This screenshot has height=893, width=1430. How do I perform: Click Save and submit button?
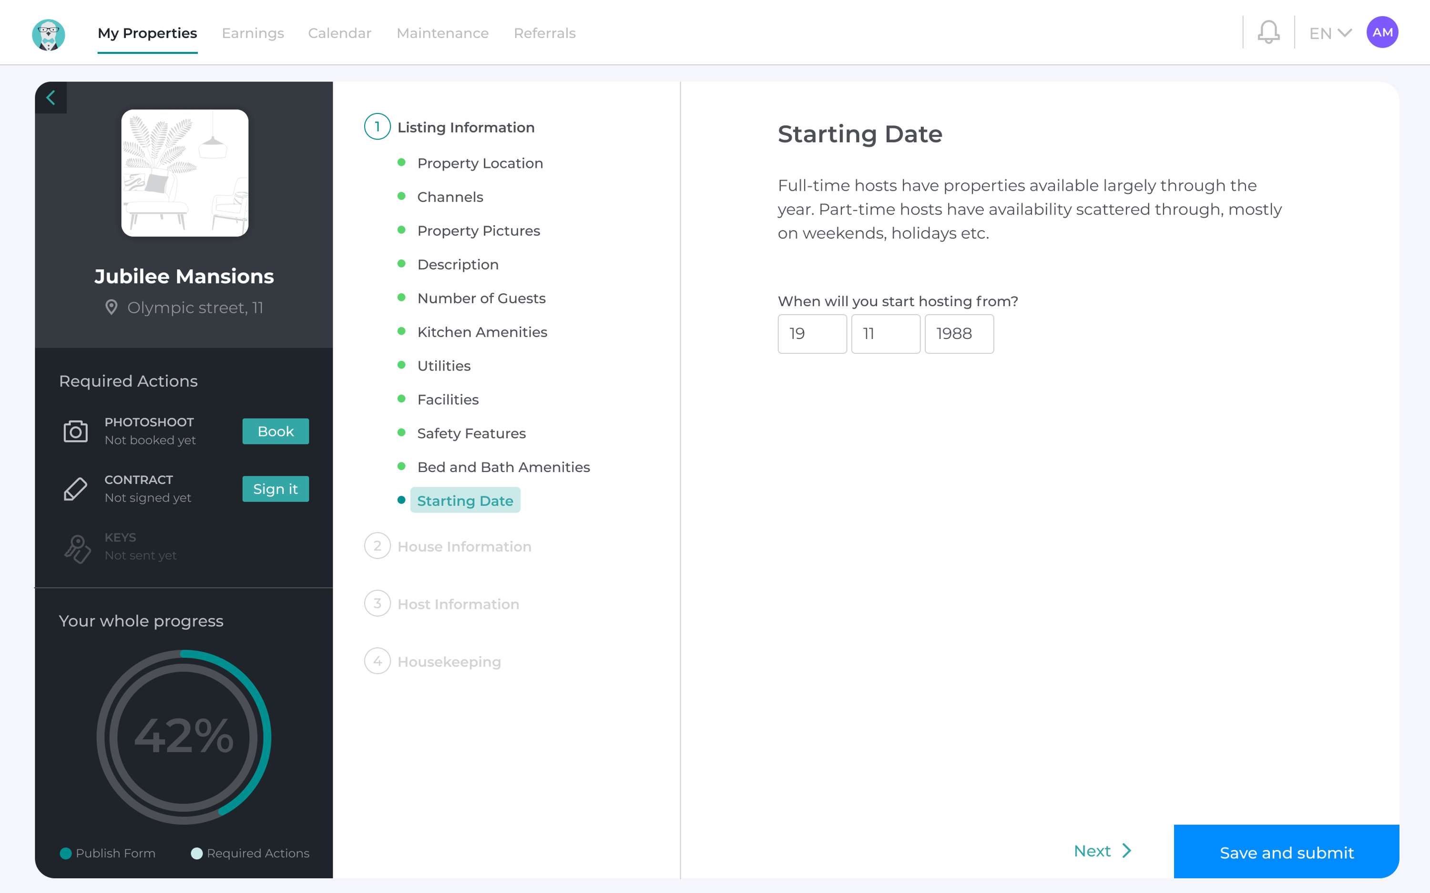click(x=1286, y=852)
